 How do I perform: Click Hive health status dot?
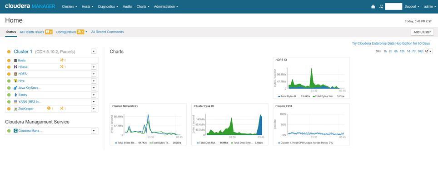point(9,81)
